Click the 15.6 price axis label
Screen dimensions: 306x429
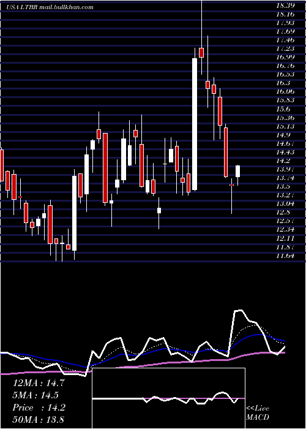point(283,109)
